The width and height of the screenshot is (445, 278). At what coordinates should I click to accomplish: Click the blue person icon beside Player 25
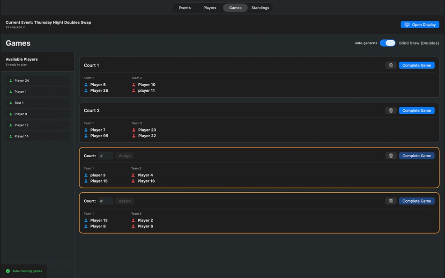86,90
